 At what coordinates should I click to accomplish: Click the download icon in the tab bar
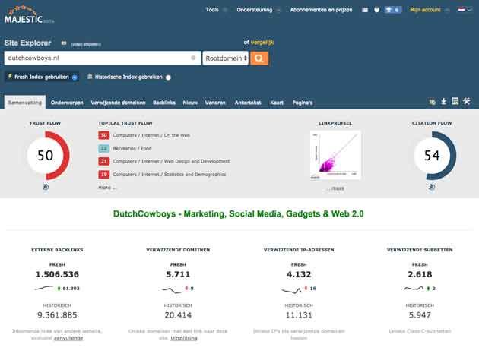[x=443, y=101]
